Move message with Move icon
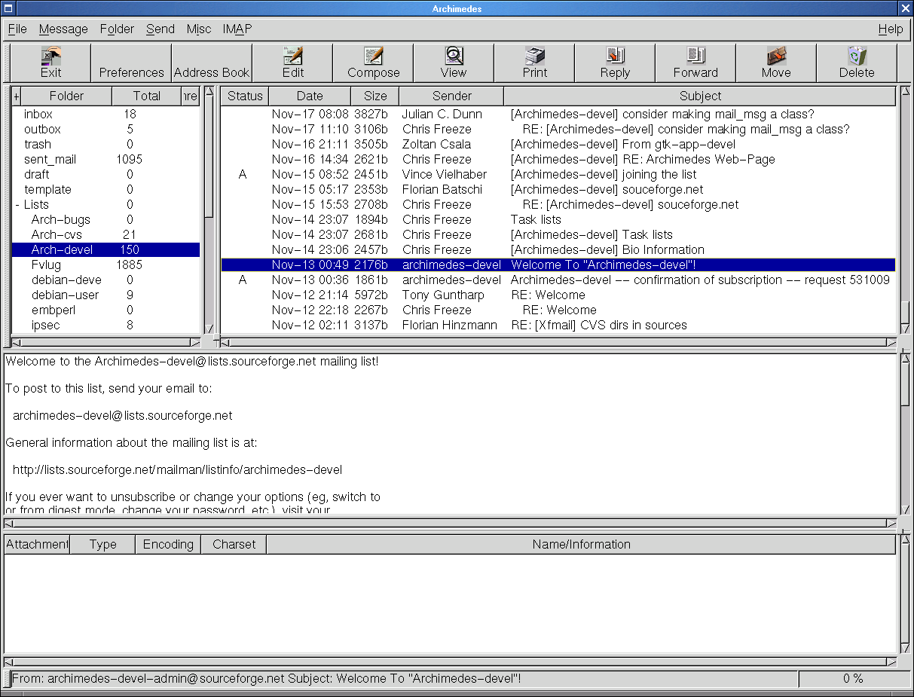This screenshot has height=697, width=914. 775,63
